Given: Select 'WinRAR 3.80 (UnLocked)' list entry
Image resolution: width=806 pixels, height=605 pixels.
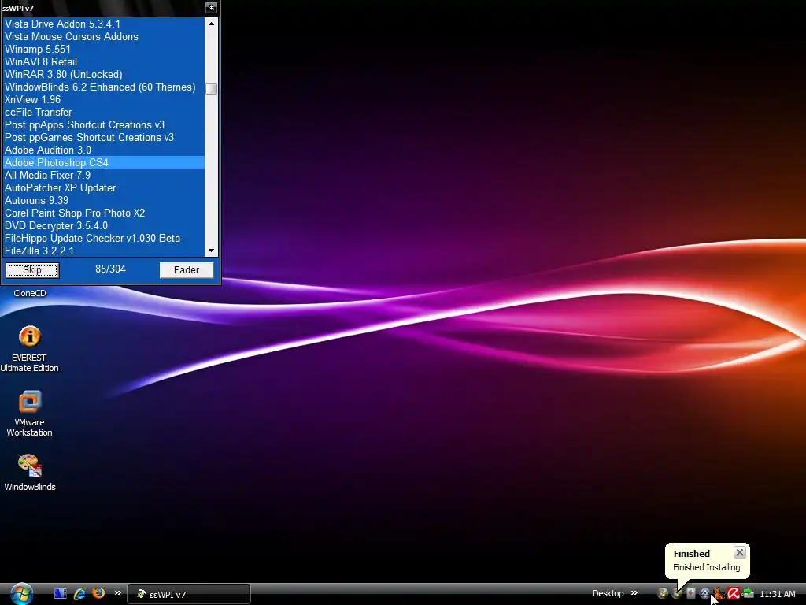Looking at the screenshot, I should 103,74.
